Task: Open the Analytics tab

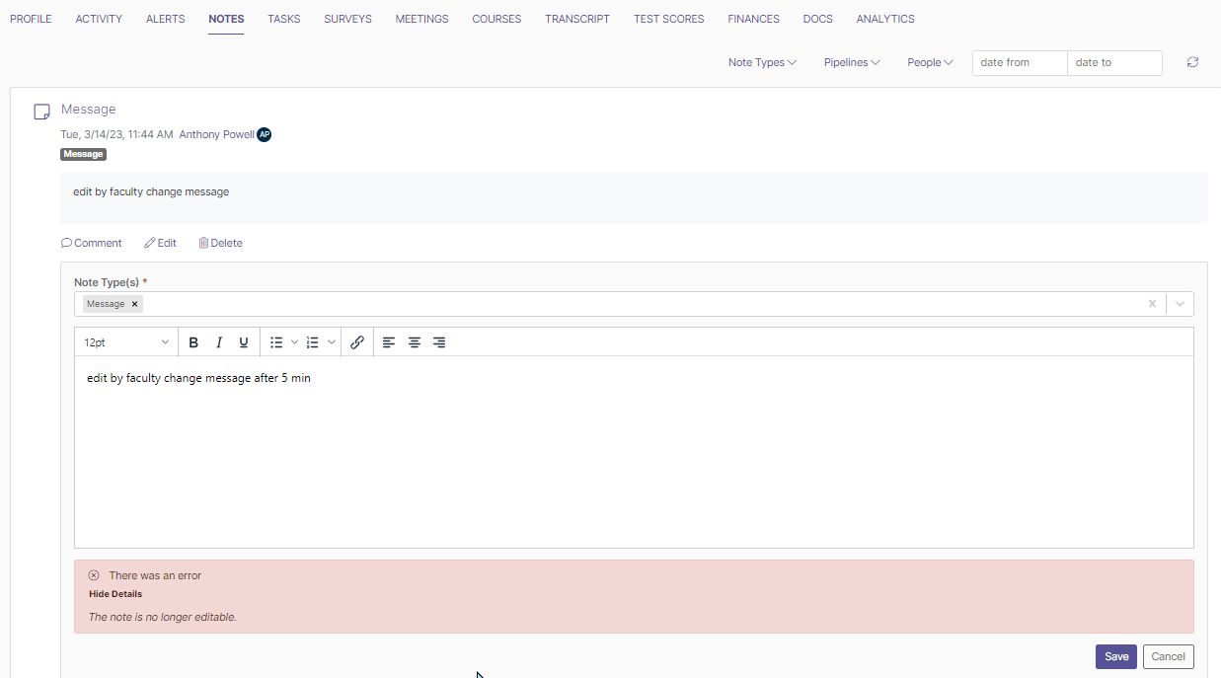Action: 885,19
